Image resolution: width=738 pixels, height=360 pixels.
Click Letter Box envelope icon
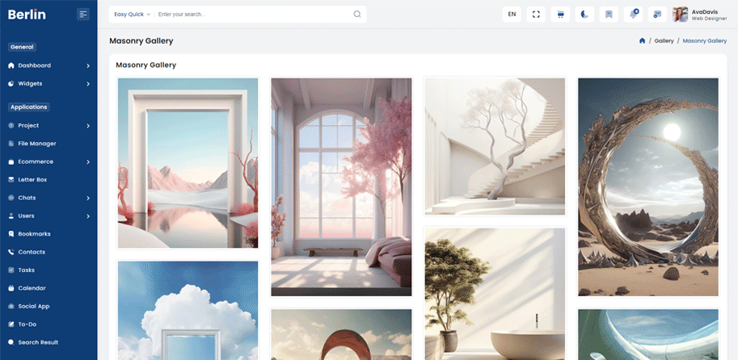pos(11,179)
